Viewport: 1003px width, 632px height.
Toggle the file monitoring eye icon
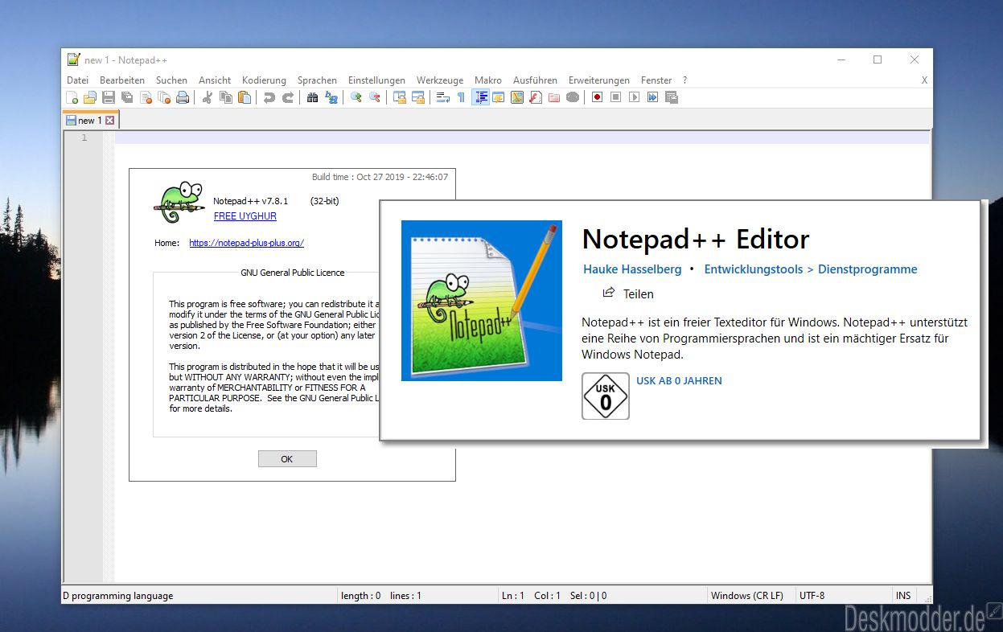click(573, 97)
